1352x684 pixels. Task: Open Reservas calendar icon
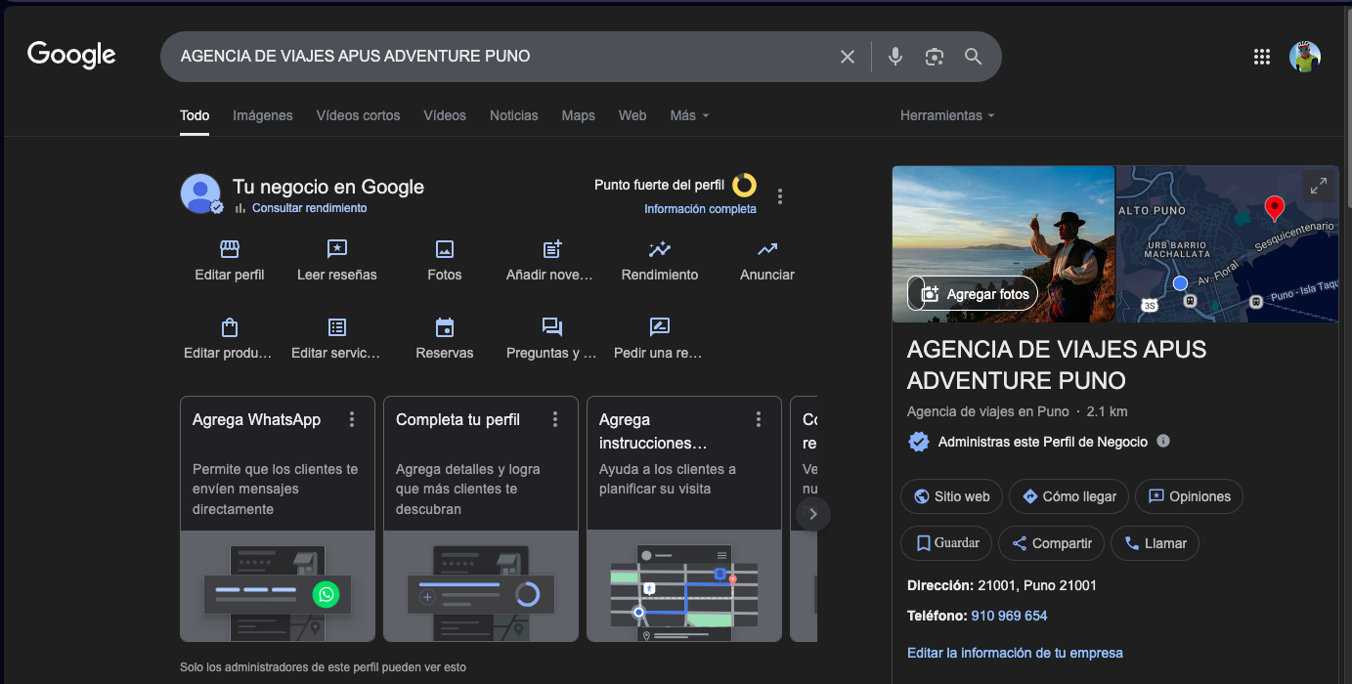[x=445, y=327]
